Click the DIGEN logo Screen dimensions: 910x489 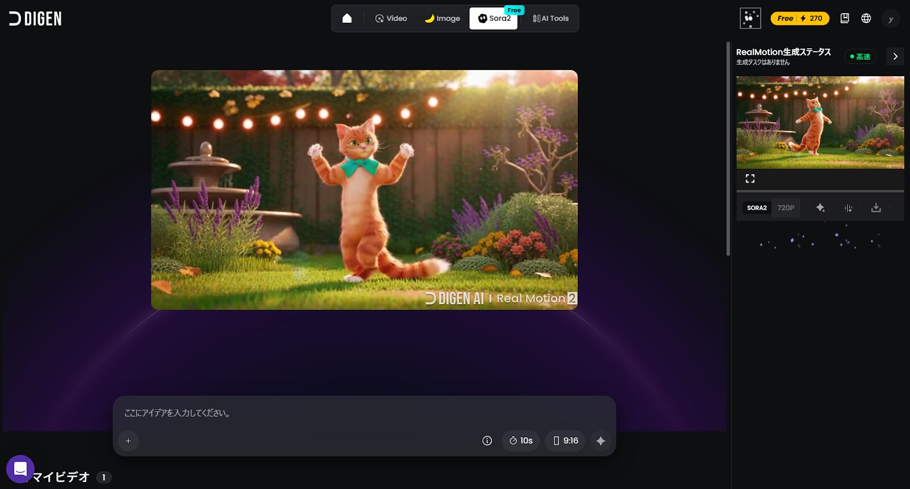pos(35,19)
